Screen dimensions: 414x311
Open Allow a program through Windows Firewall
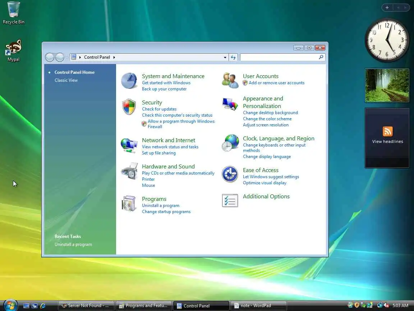coord(181,124)
